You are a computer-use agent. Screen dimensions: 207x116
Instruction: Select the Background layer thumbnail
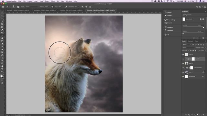click(187, 77)
